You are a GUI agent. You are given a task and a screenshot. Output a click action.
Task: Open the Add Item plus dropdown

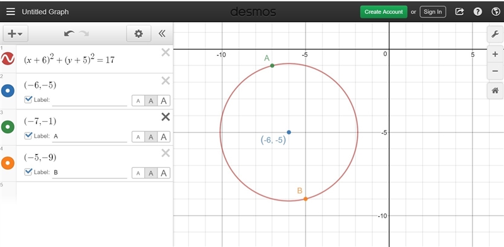[15, 33]
